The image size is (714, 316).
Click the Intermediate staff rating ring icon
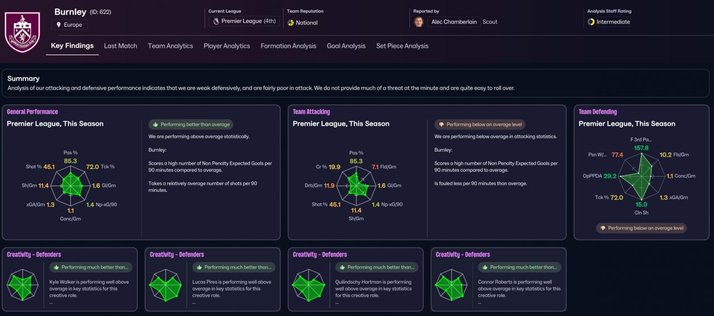point(591,22)
